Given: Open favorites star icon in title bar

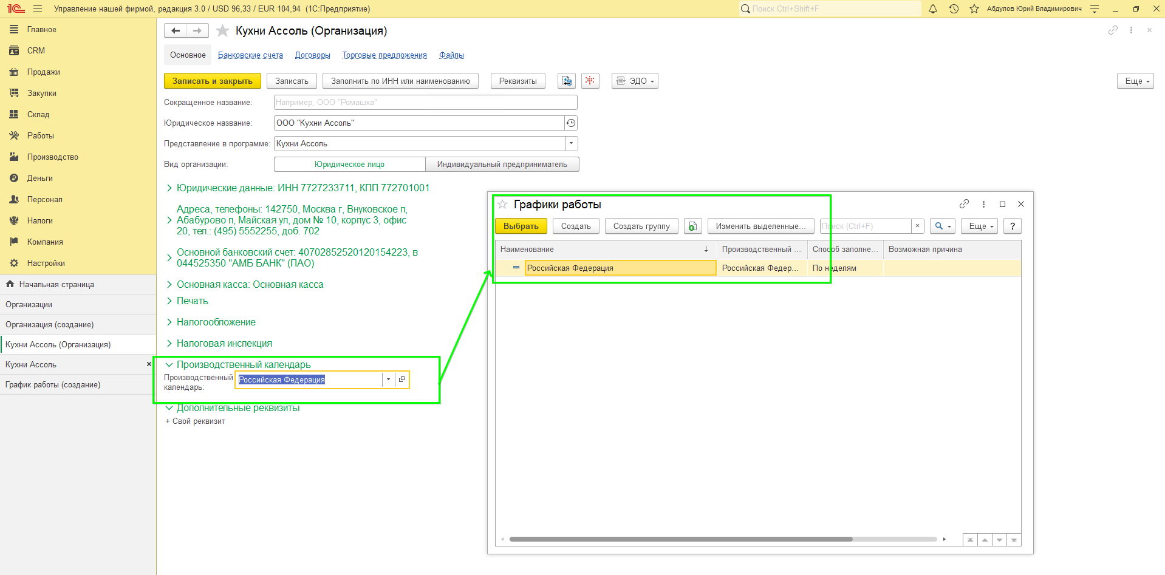Looking at the screenshot, I should 974,9.
